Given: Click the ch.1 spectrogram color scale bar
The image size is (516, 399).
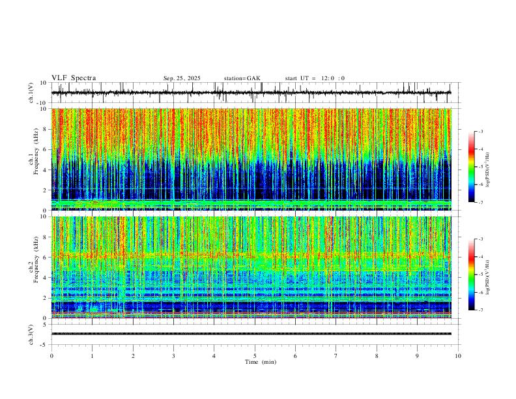Looking at the screenshot, I should tap(471, 167).
